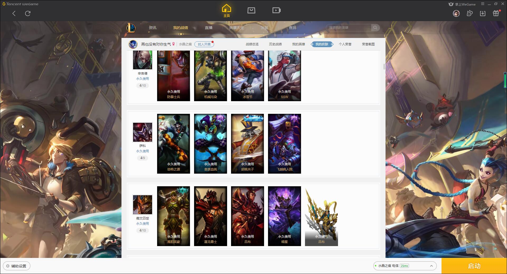Open the store bag icon
Viewport: 507px width, 274px height.
(x=251, y=10)
